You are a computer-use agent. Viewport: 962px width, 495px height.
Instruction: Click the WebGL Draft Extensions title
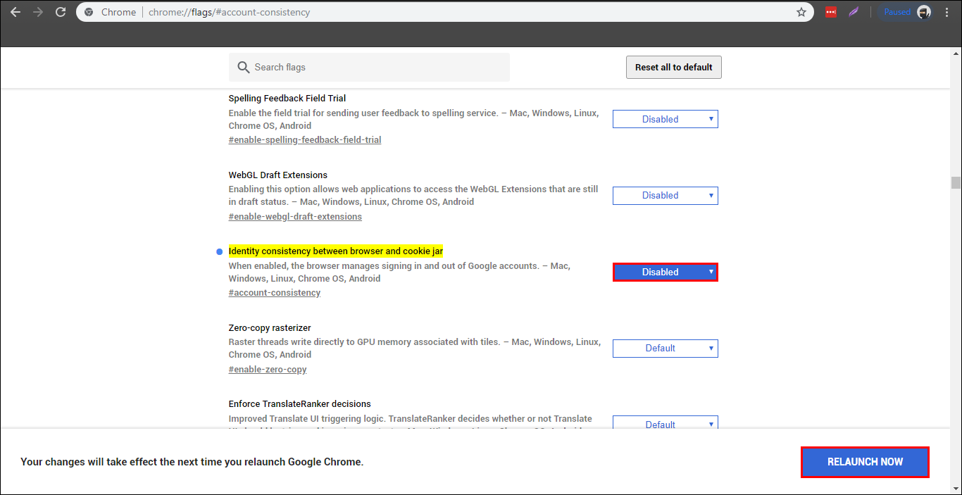coord(278,175)
